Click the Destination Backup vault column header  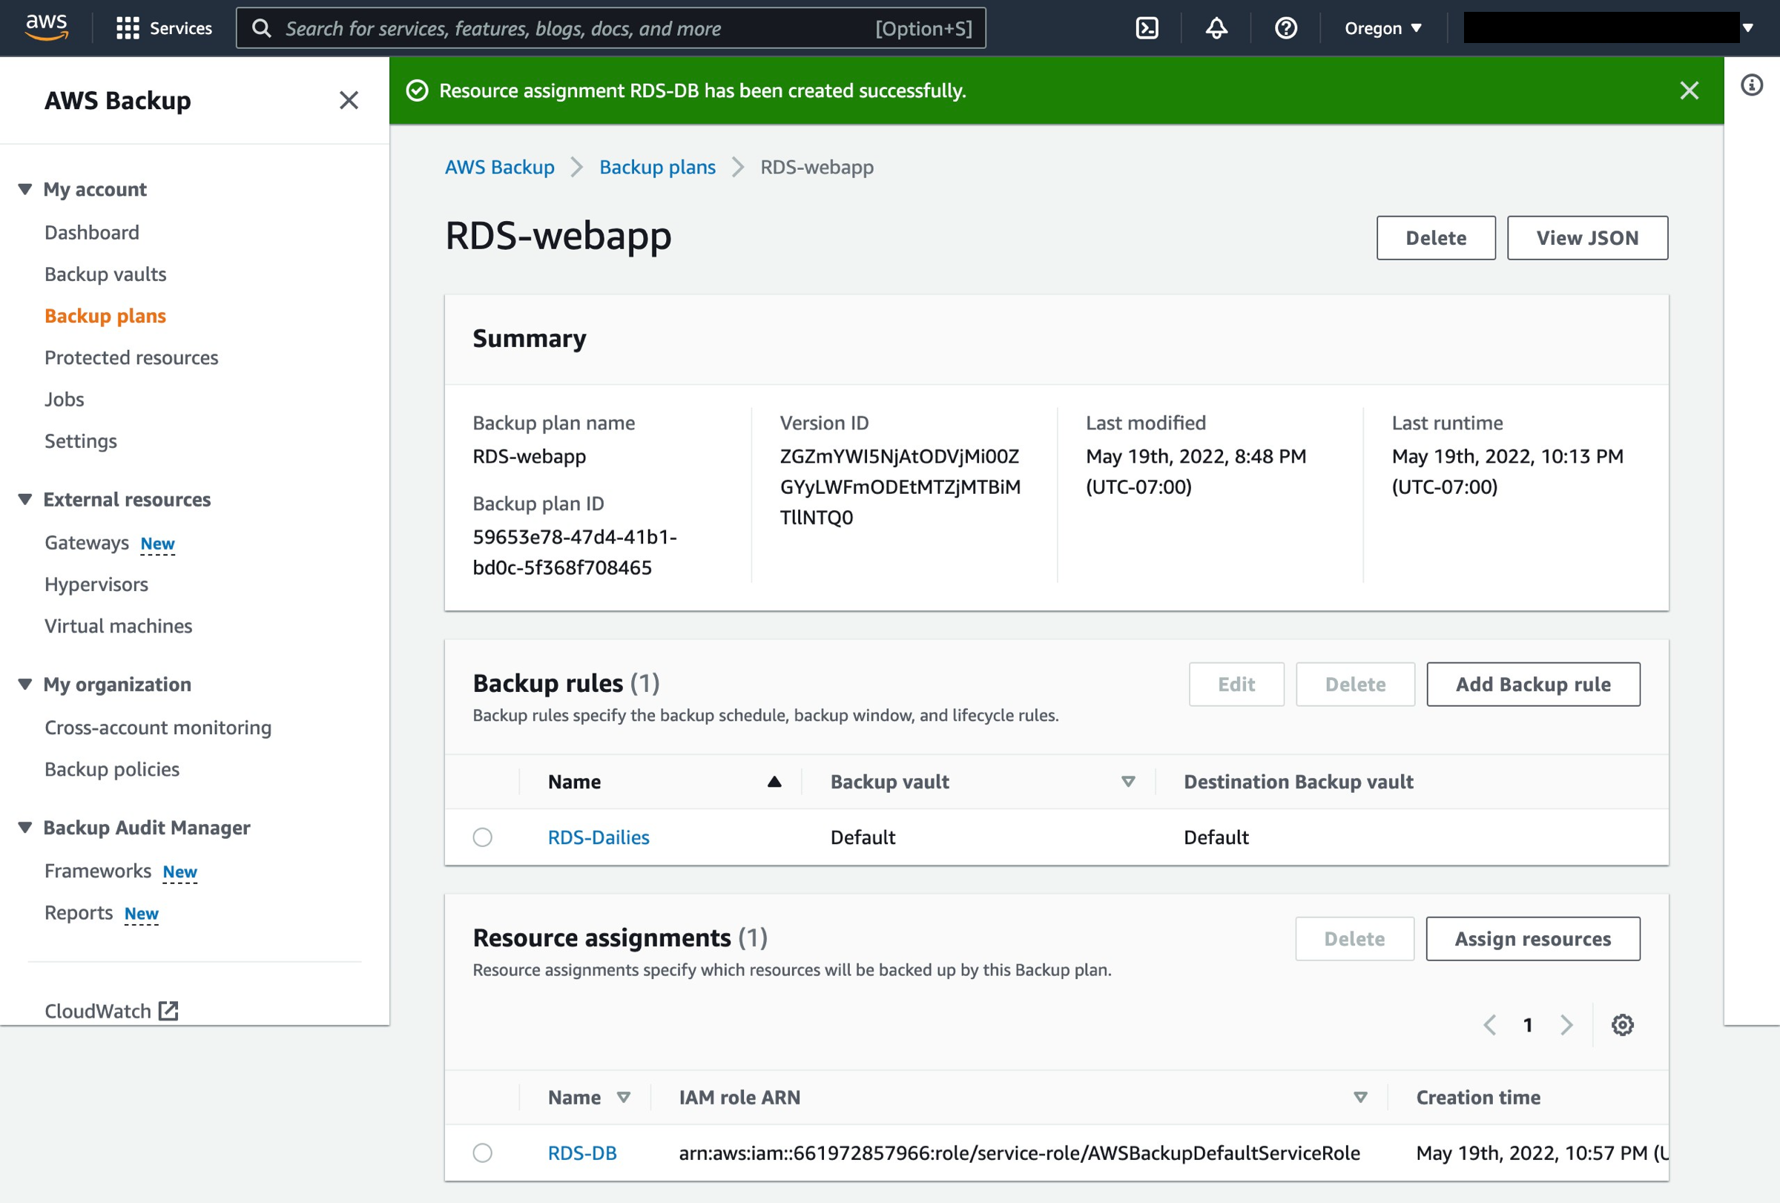point(1299,782)
